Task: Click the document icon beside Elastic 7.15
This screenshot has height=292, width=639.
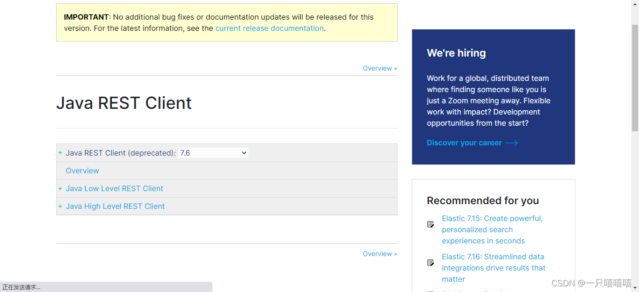Action: [430, 224]
